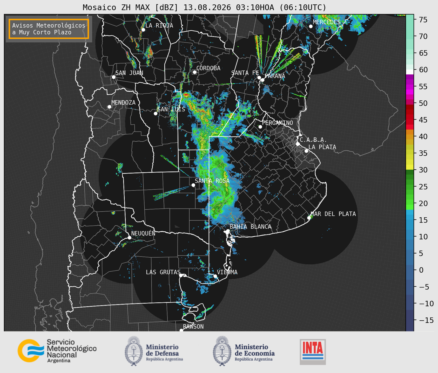Click the Mendoza city marker
Viewport: 438px width, 373px height.
(x=110, y=107)
